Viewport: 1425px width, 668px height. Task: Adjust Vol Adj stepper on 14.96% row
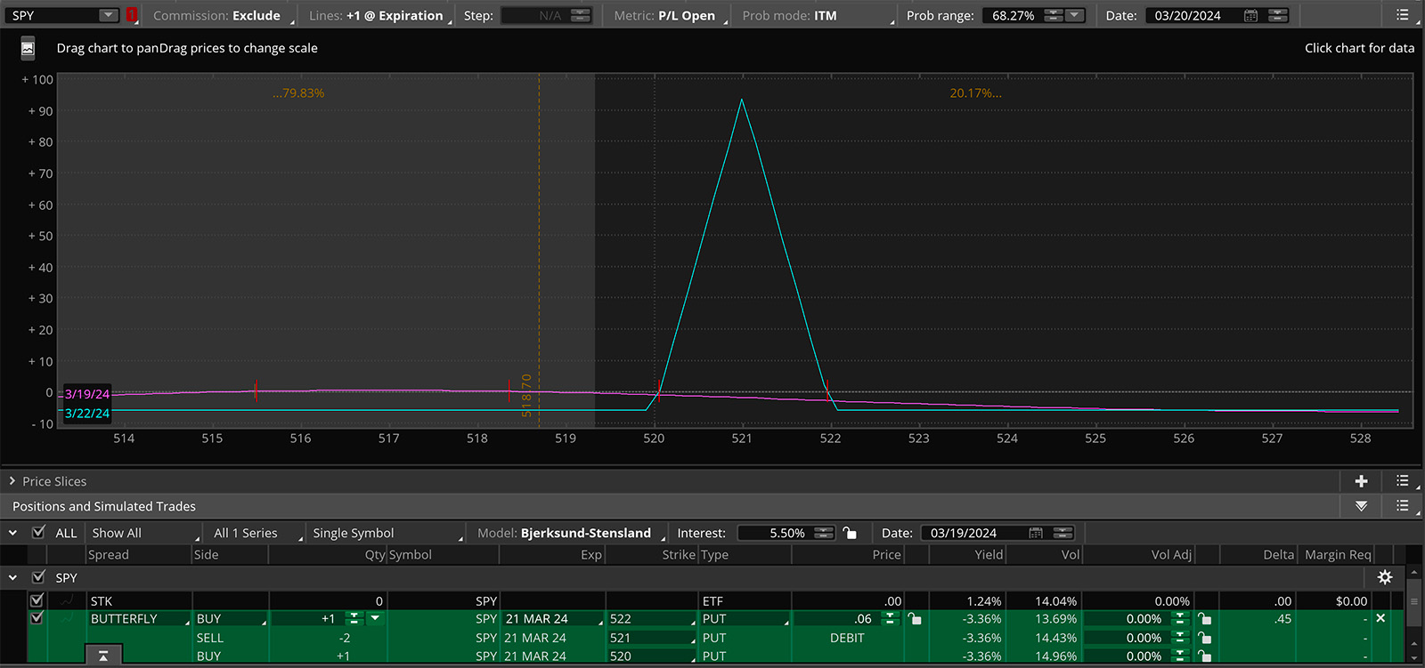pos(1179,656)
